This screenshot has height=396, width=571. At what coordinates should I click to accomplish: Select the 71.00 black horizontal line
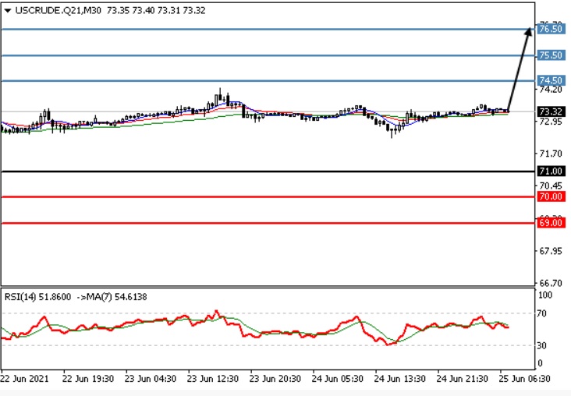[268, 171]
